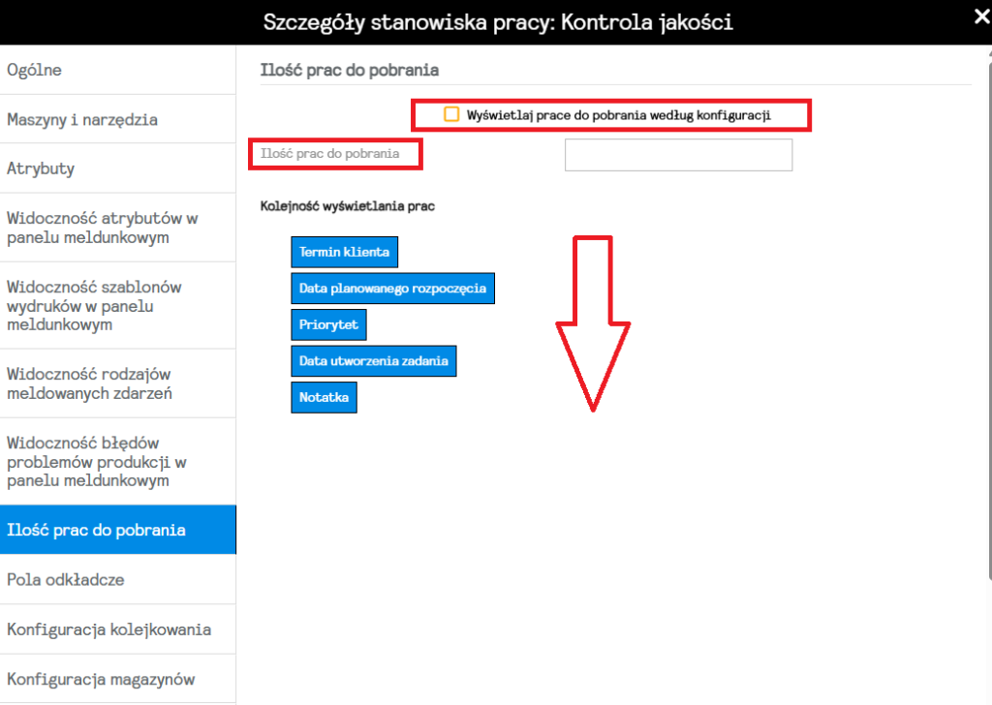Image resolution: width=992 pixels, height=705 pixels.
Task: Click 'Data utworzenia zadania' button
Action: coord(373,361)
